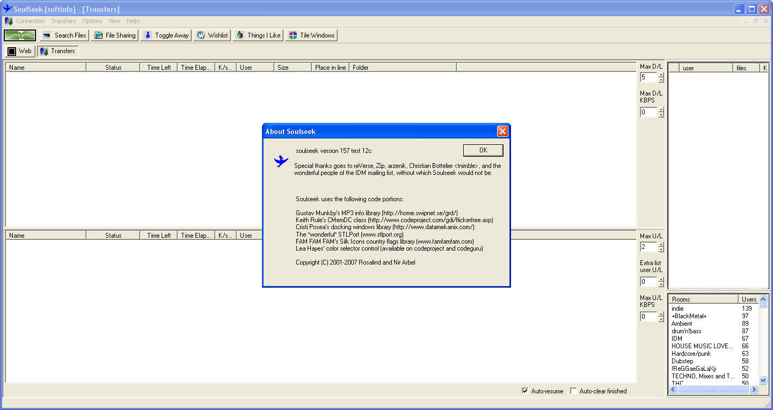773x410 pixels.
Task: Click the Tile Windows toolbar button
Action: (311, 35)
